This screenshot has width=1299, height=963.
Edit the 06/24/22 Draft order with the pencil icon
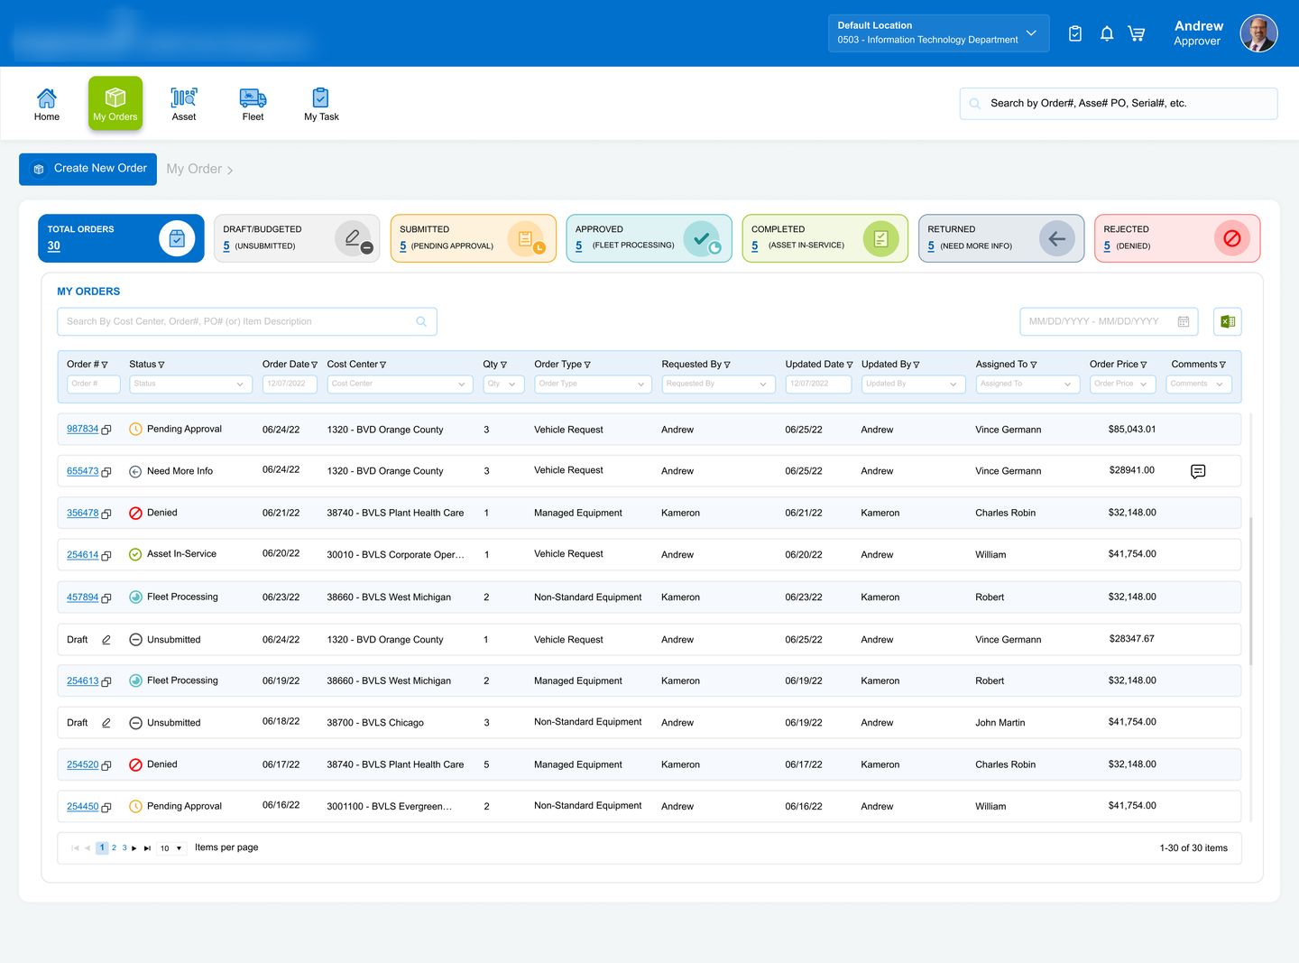[106, 640]
